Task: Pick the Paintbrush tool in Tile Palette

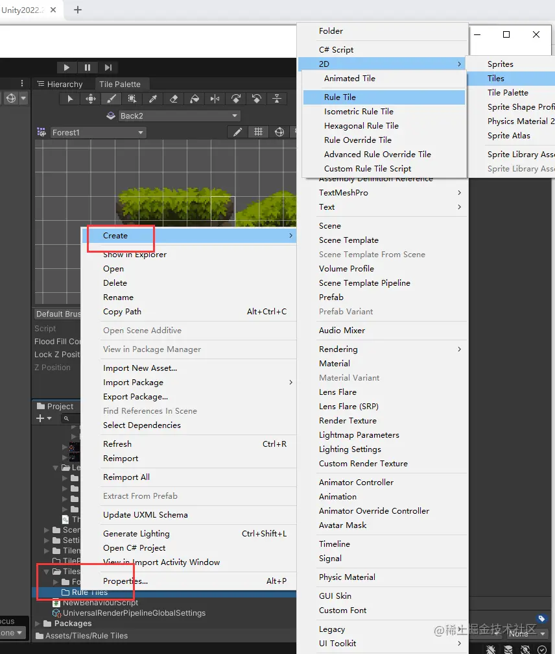Action: pos(111,99)
